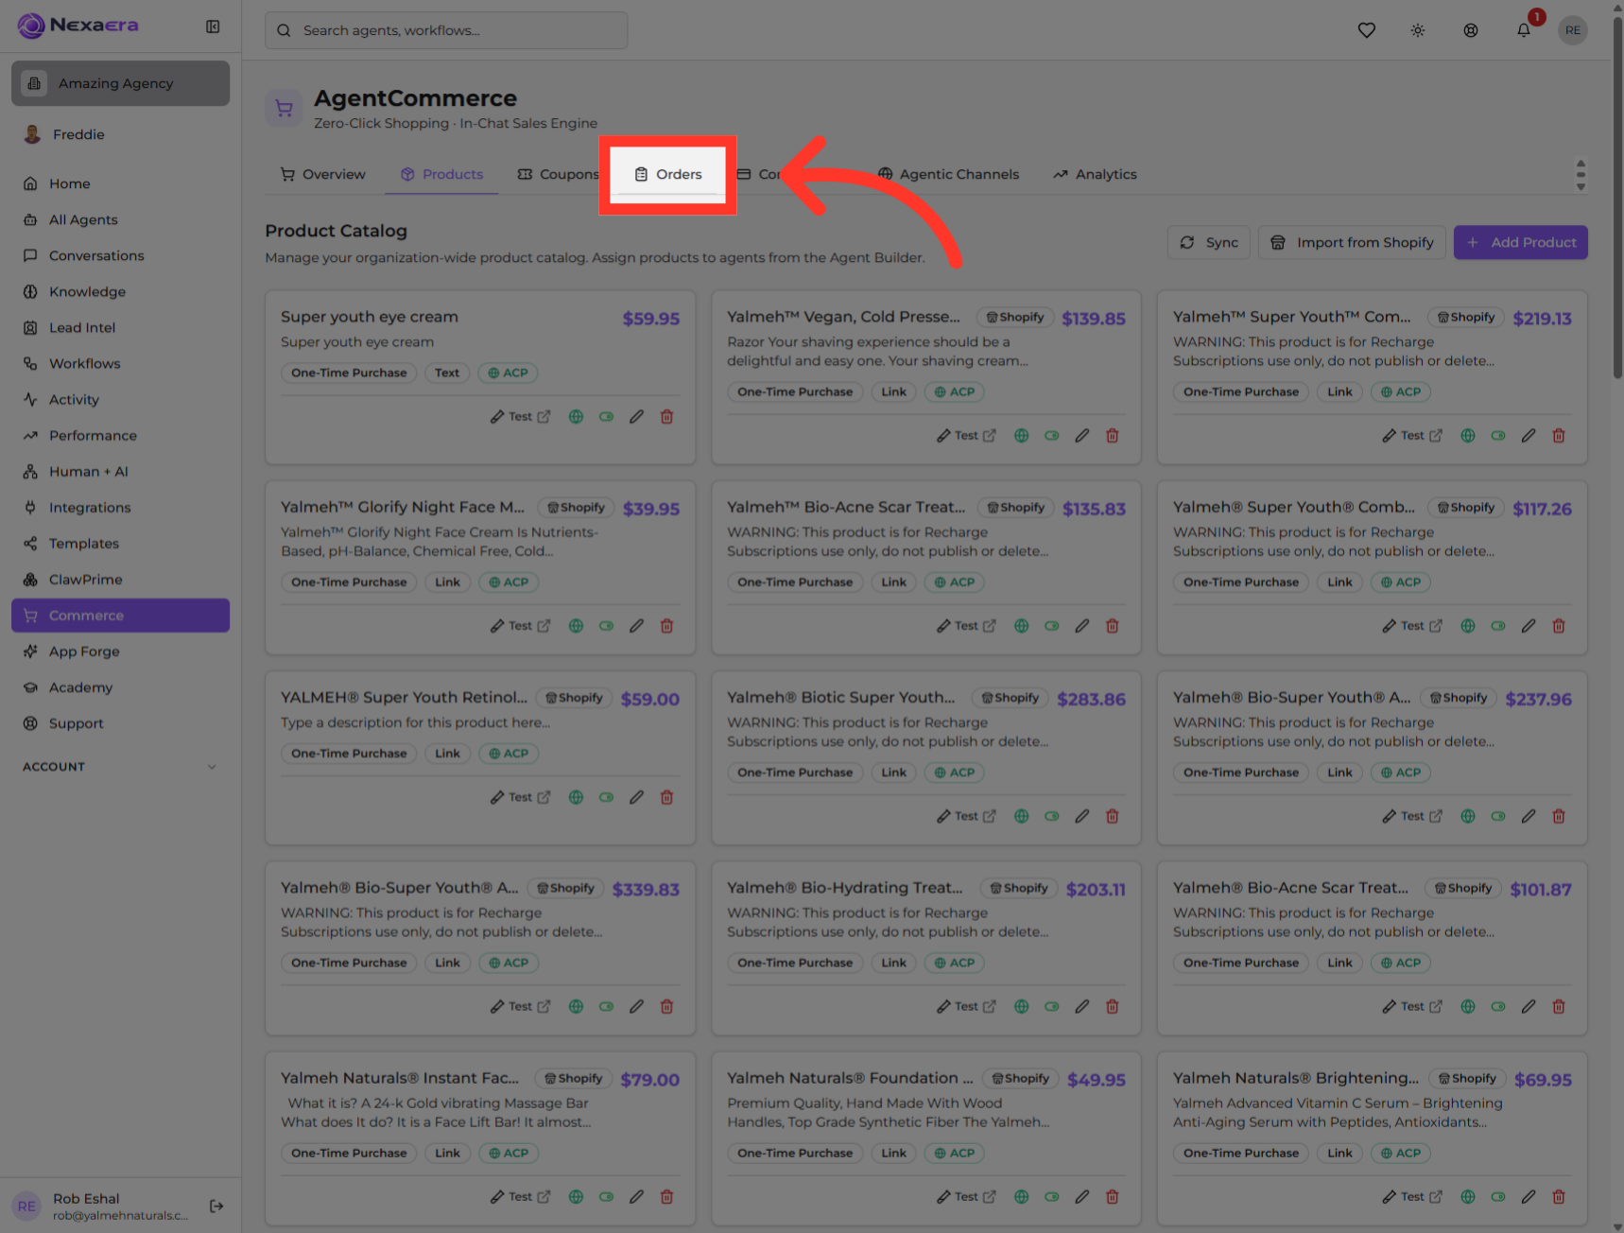
Task: Edit the $135.83 Bio-Acne Scar Treatment product
Action: pos(1081,626)
